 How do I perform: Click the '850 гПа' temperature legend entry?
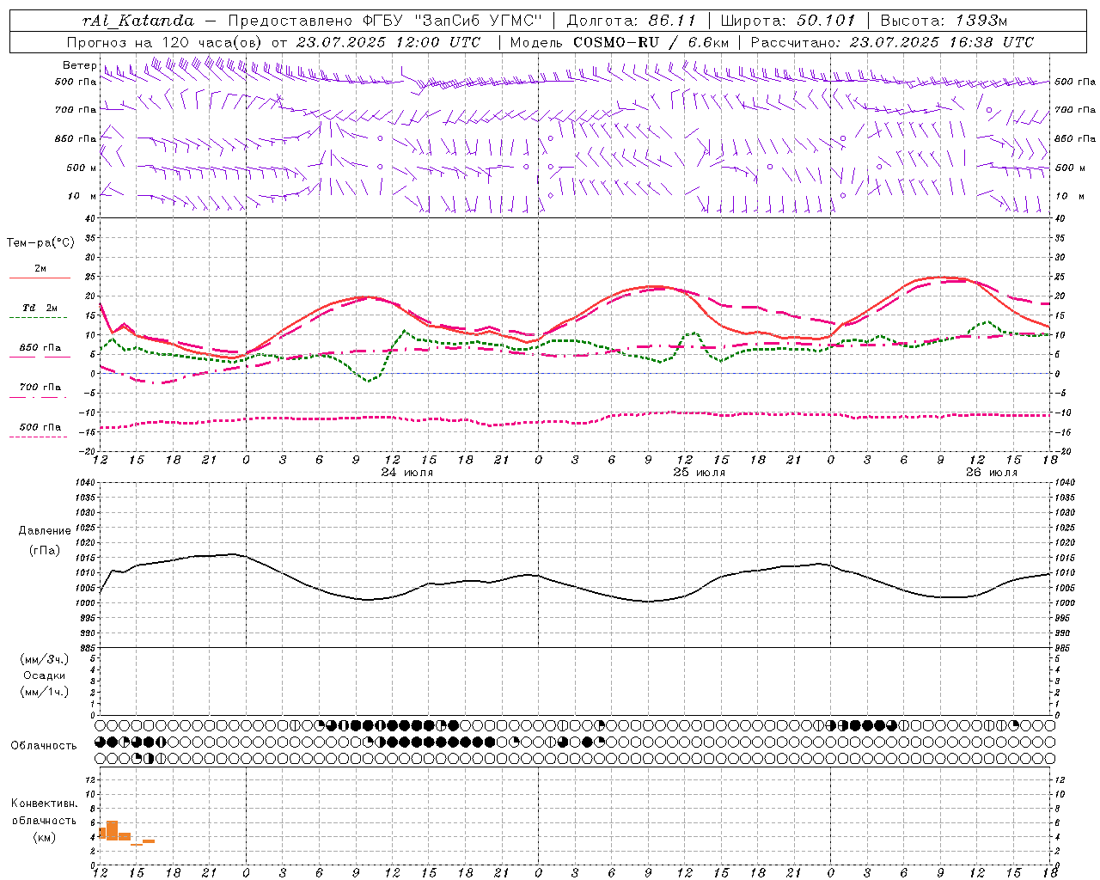pos(40,348)
